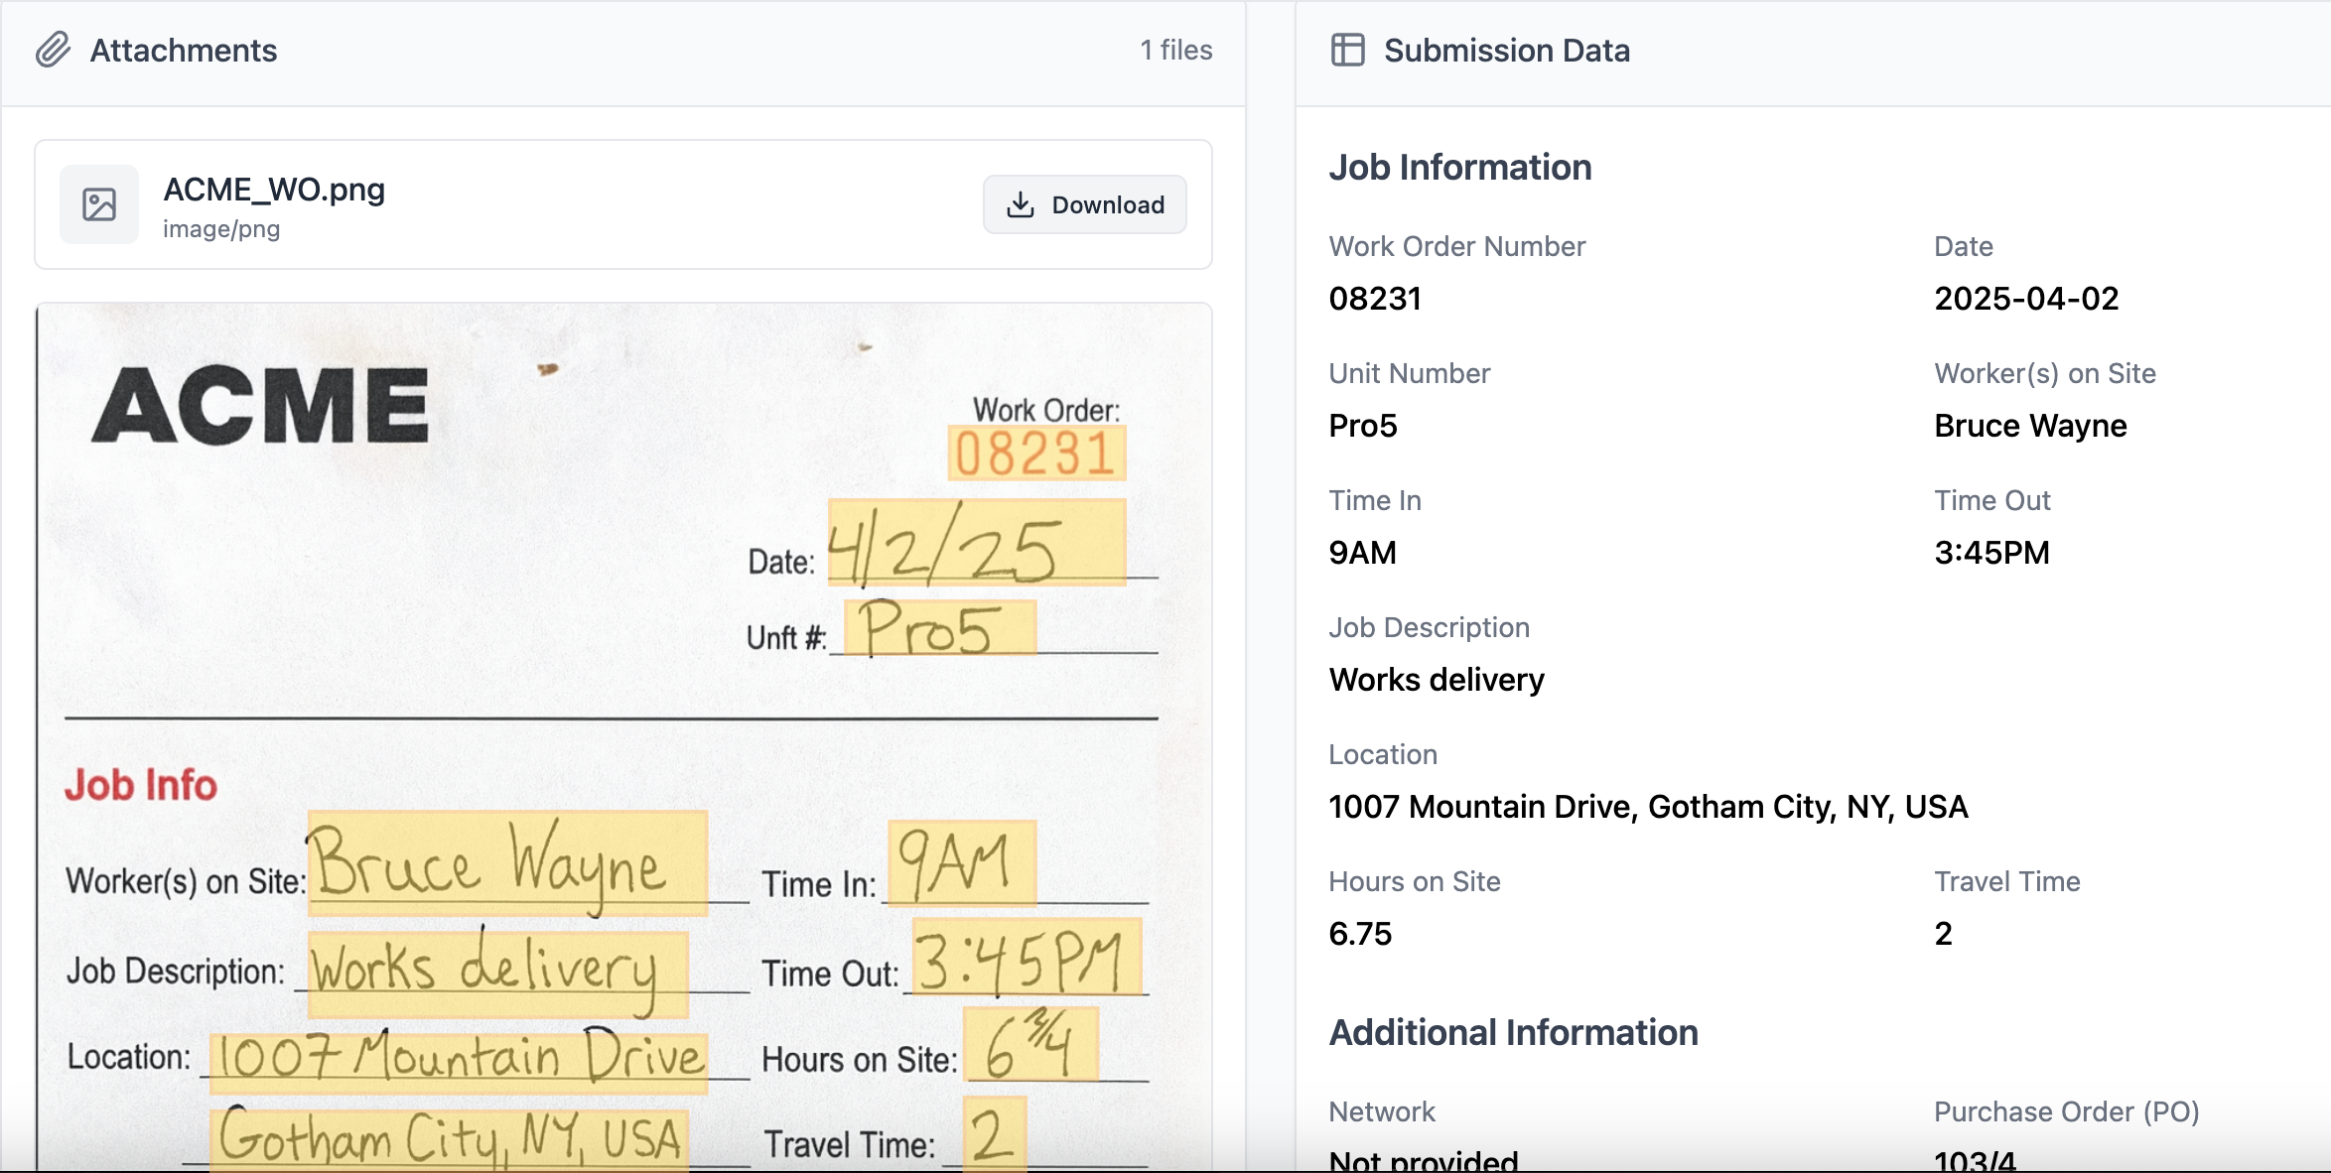Click the ACME_WO.png file name
This screenshot has width=2331, height=1173.
(274, 189)
